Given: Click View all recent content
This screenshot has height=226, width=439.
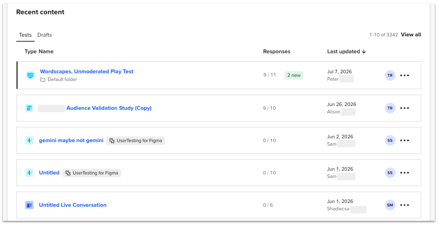Looking at the screenshot, I should coord(411,35).
